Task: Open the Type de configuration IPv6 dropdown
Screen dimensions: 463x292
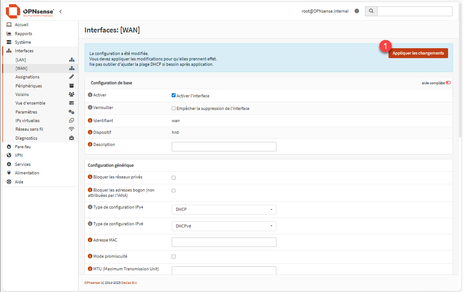Action: [x=224, y=226]
